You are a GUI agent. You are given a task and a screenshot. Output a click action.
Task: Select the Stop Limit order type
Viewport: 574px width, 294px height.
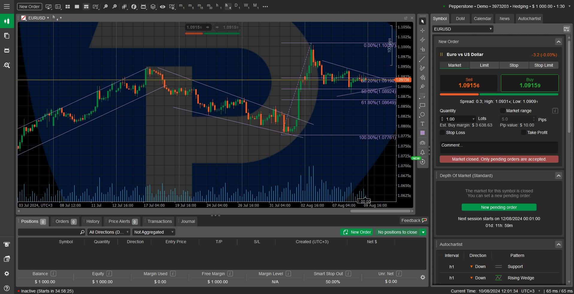click(x=543, y=65)
